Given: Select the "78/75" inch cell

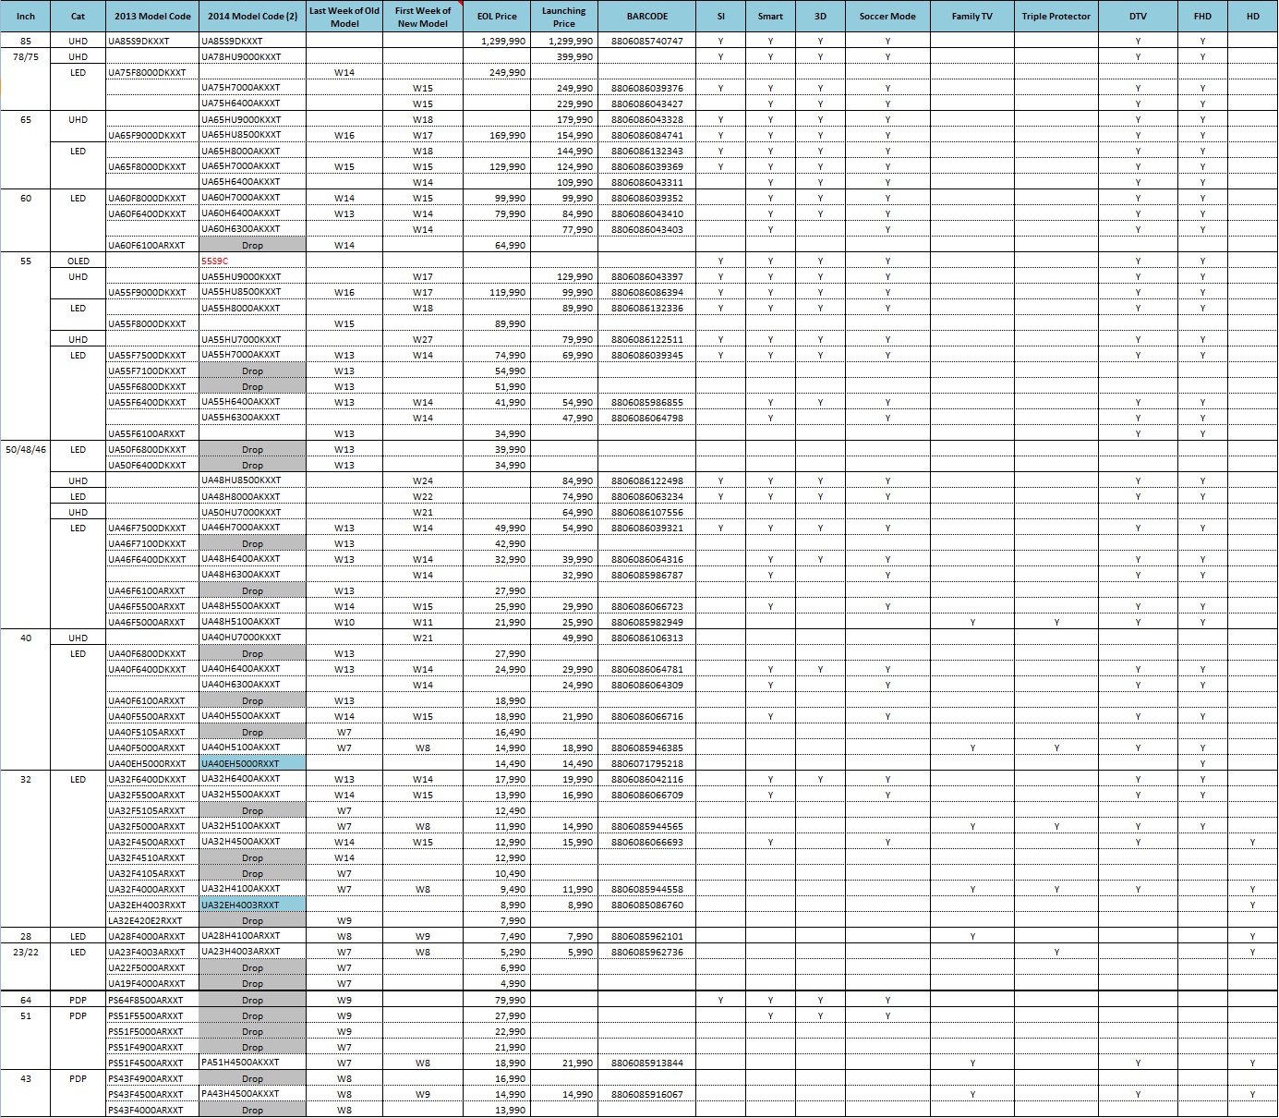Looking at the screenshot, I should click(26, 57).
